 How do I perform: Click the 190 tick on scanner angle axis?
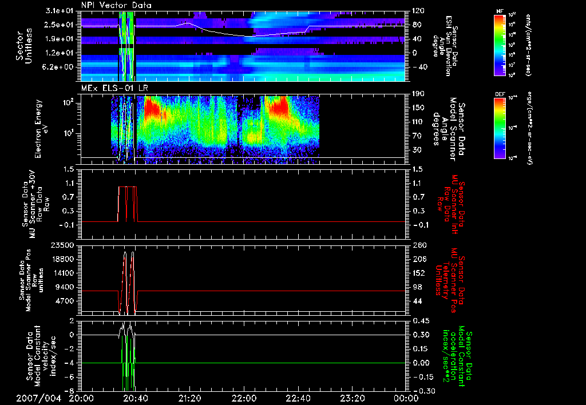point(418,94)
